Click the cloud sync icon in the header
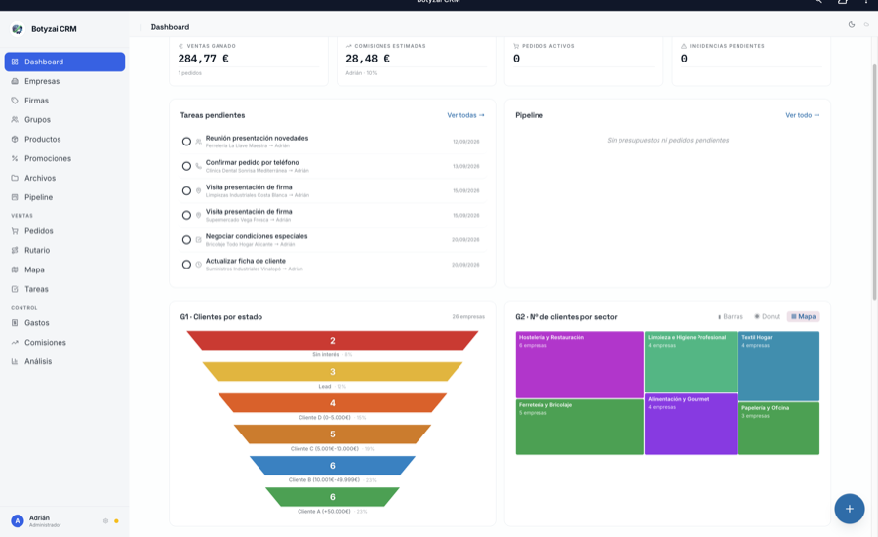Screen dimensions: 878x537 click(x=866, y=24)
